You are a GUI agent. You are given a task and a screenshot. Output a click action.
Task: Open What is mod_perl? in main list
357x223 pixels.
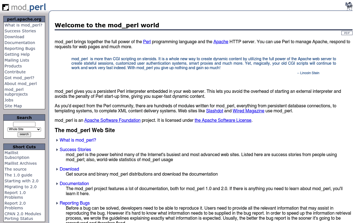(x=78, y=140)
